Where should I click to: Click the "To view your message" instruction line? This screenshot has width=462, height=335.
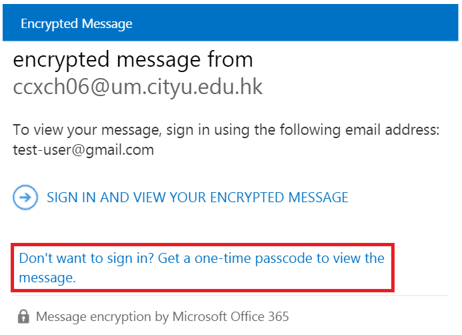pyautogui.click(x=226, y=131)
